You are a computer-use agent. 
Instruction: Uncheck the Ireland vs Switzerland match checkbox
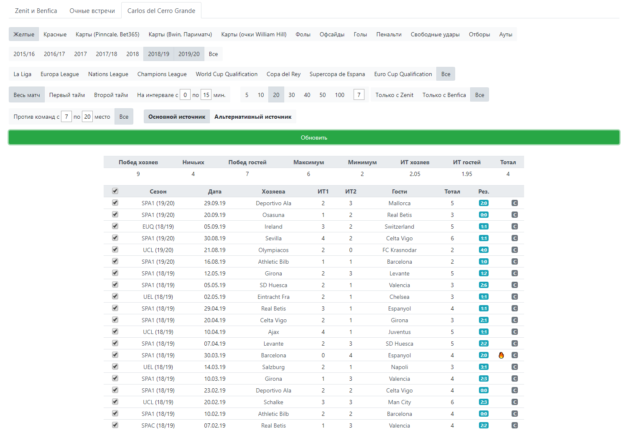(115, 226)
